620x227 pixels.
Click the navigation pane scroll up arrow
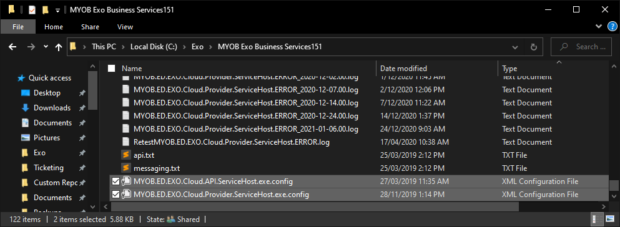coord(92,66)
